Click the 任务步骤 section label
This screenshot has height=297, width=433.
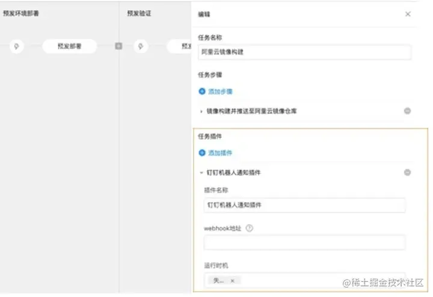(x=210, y=75)
